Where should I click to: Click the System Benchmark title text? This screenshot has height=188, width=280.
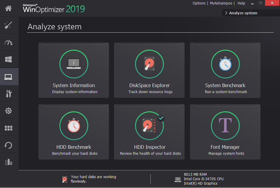click(225, 85)
